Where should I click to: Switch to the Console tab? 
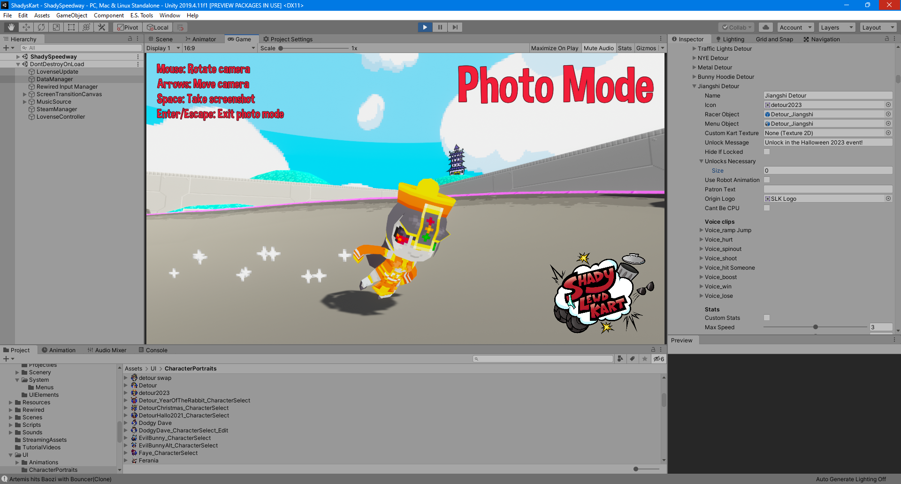(x=153, y=350)
